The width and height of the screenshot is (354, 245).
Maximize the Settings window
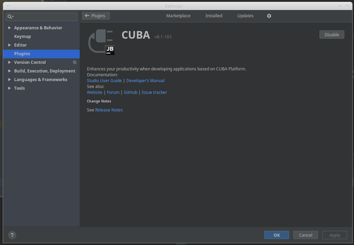pyautogui.click(x=340, y=6)
